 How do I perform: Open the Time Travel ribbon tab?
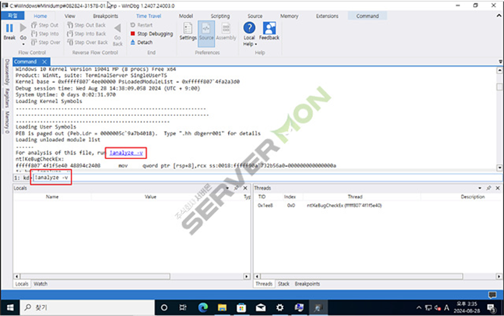pyautogui.click(x=148, y=16)
